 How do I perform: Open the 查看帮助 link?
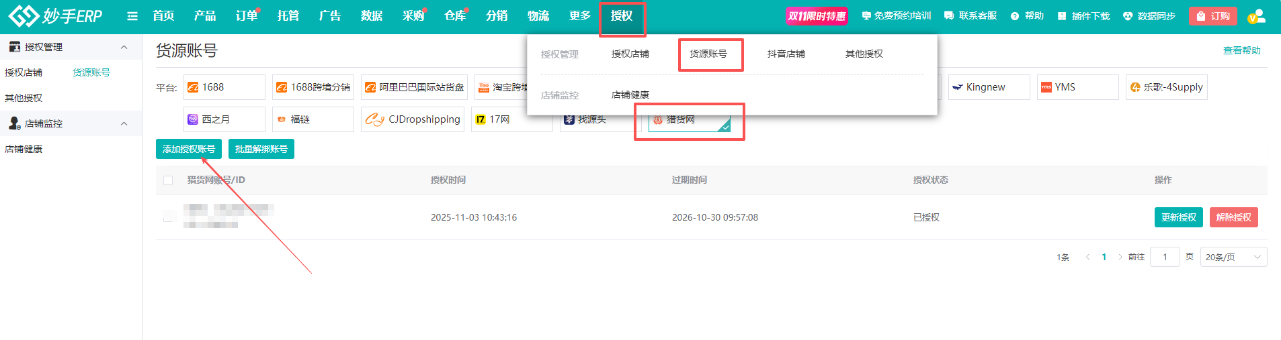(1242, 50)
